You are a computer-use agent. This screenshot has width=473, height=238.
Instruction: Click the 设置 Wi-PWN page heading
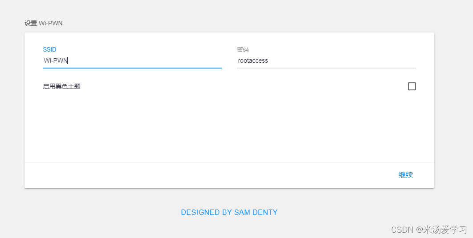click(44, 23)
